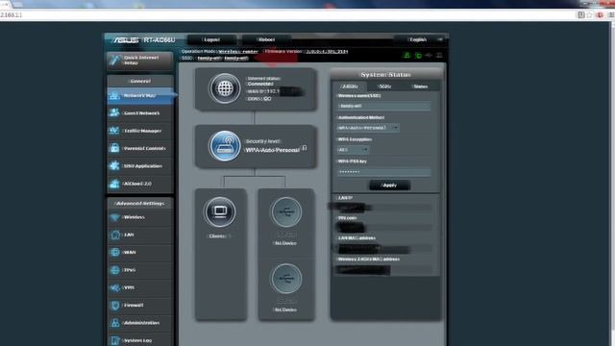
Task: Open the WPA Encryption AES dropdown
Action: [353, 150]
